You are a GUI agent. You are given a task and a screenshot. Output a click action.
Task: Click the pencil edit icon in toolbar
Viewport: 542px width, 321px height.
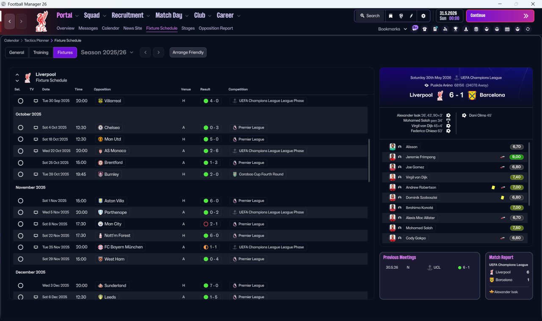click(x=411, y=16)
